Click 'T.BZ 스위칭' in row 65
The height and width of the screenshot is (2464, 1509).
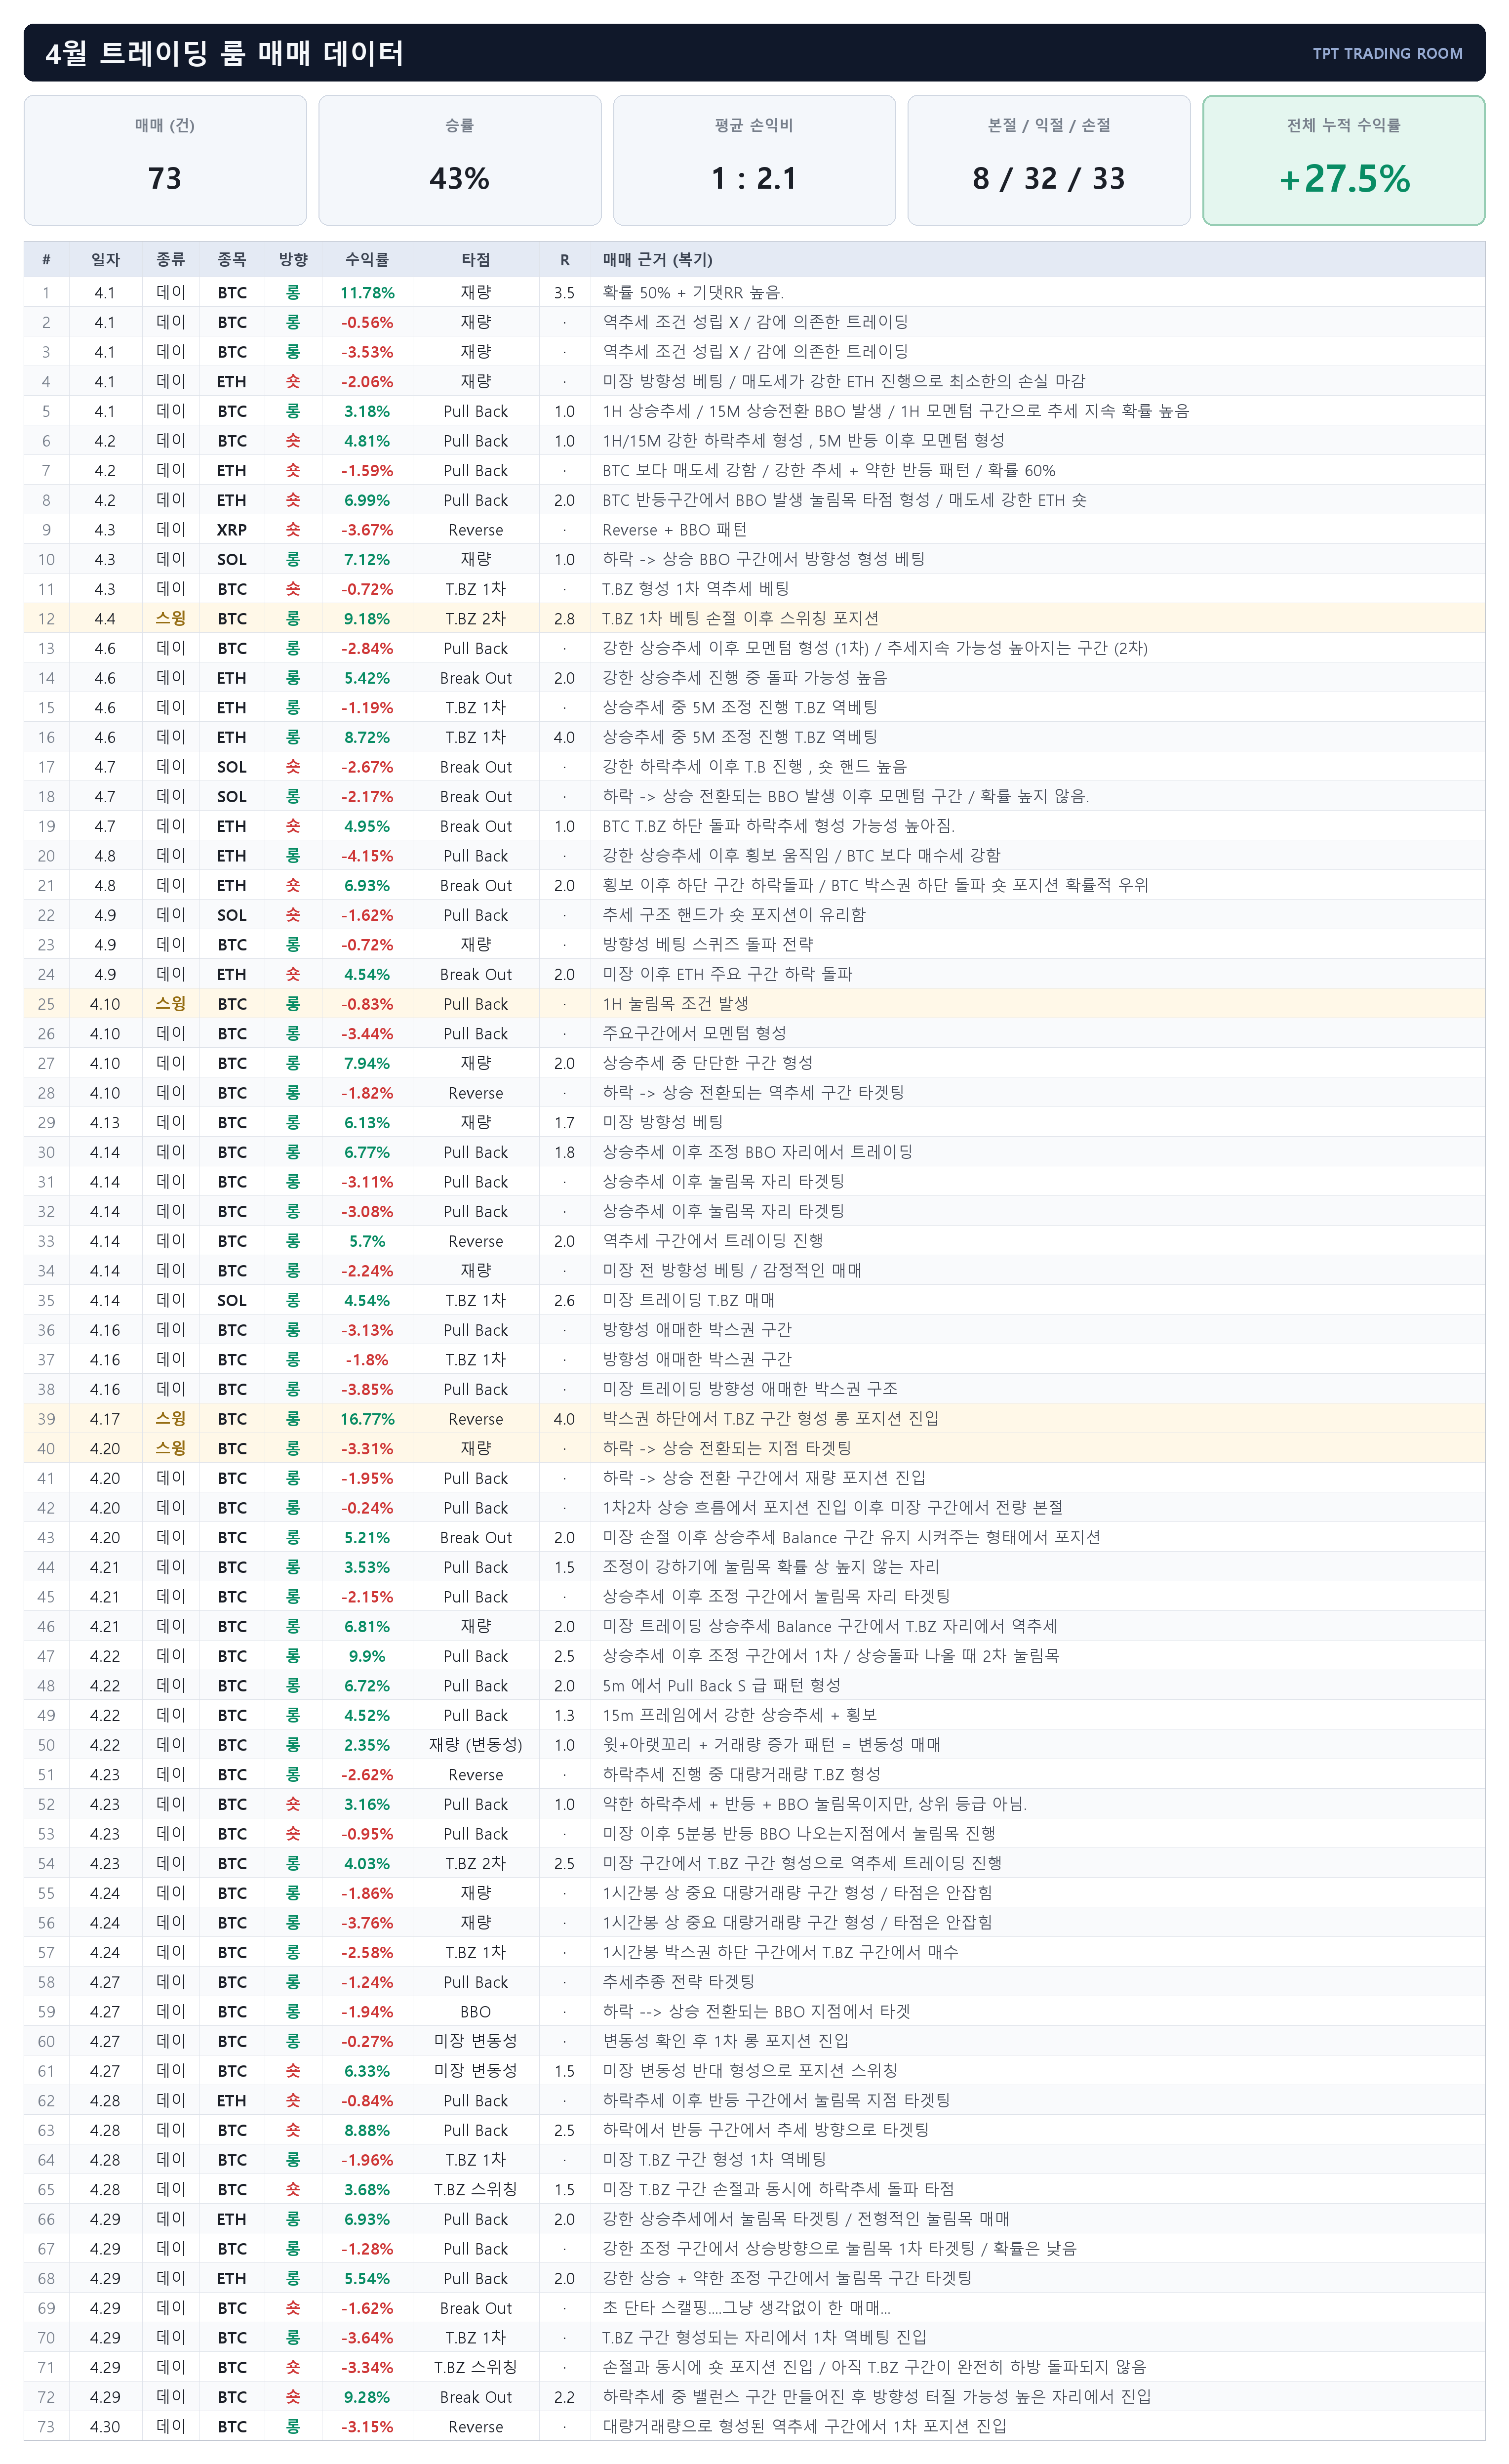[x=476, y=2191]
